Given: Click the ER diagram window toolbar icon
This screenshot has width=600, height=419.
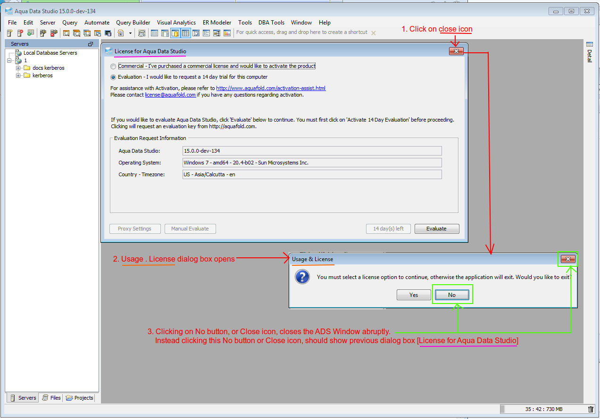Looking at the screenshot, I should point(217,33).
